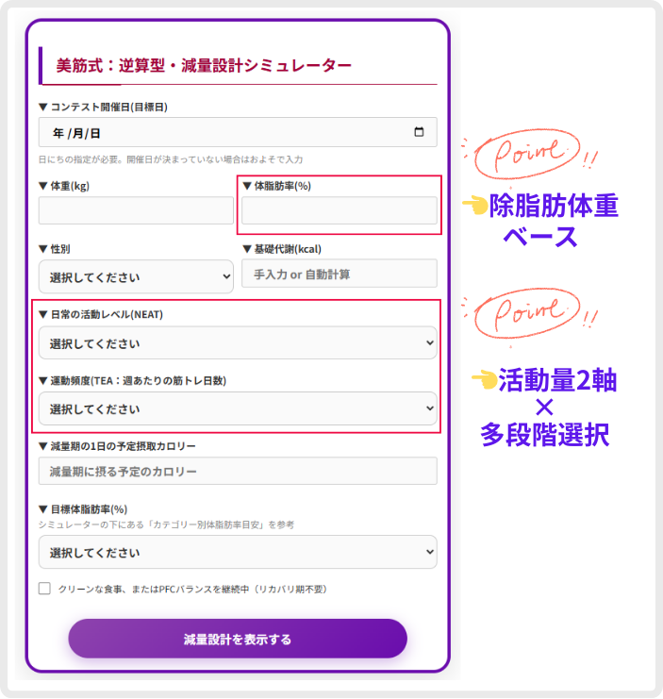Click the 体重(kg) label

[64, 186]
